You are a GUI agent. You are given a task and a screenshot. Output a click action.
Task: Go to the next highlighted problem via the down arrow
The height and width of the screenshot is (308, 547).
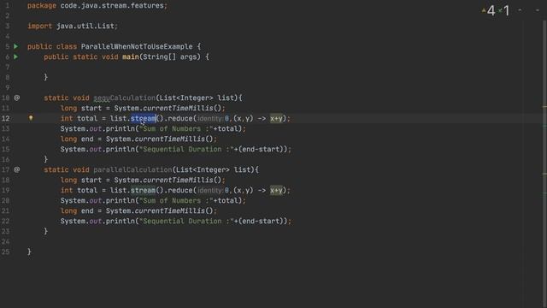coord(538,10)
